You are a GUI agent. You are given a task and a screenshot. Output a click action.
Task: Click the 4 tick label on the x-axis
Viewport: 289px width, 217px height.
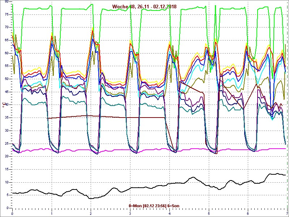[x=169, y=213]
